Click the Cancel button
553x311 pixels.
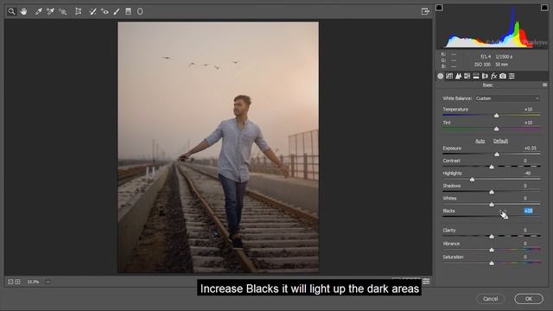tap(490, 299)
